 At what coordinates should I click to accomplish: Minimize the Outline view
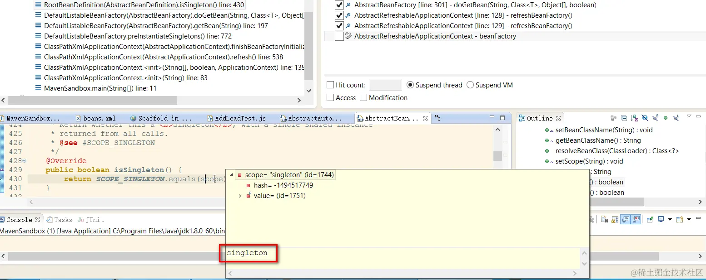[x=698, y=116]
